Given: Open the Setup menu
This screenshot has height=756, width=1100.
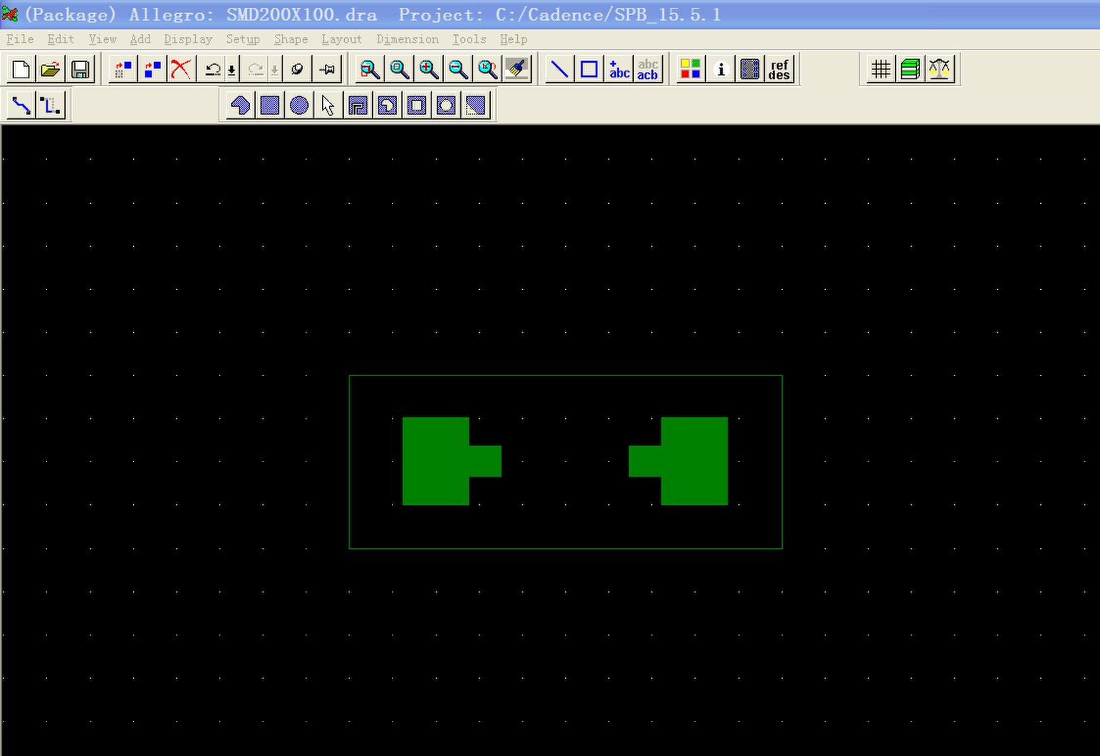Looking at the screenshot, I should click(x=242, y=39).
